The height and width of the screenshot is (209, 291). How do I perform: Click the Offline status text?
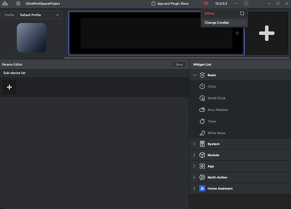tap(209, 14)
